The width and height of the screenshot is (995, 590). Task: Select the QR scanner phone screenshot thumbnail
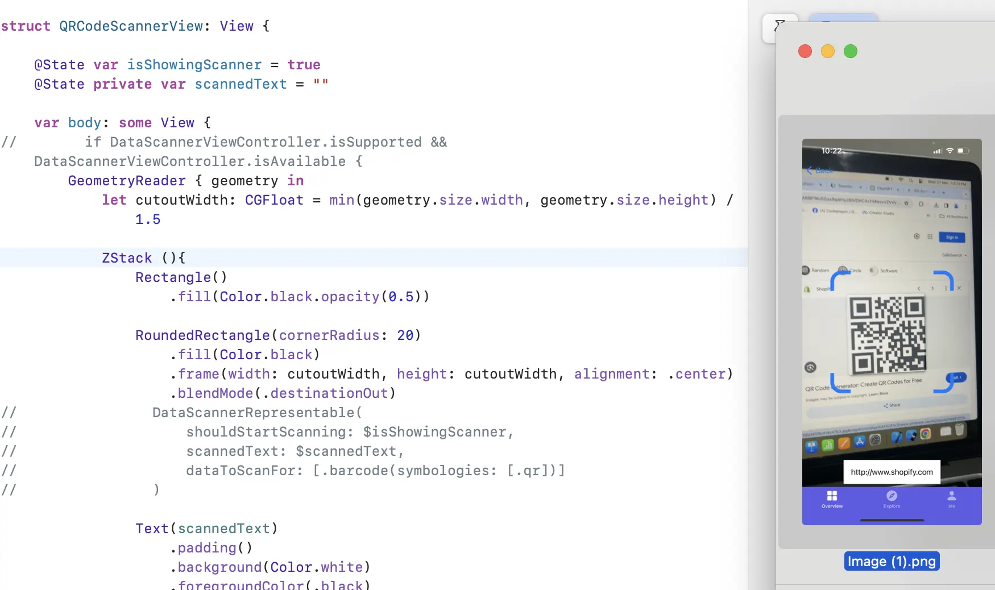[x=892, y=331]
